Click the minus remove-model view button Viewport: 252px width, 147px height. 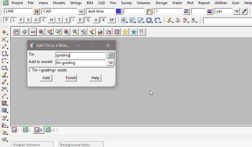pyautogui.click(x=33, y=32)
